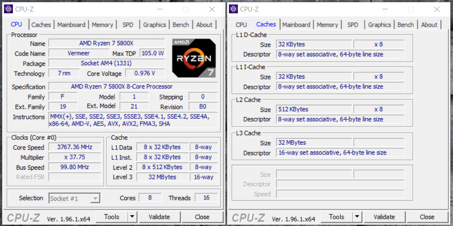Click the empty Rated FSB field
The width and height of the screenshot is (453, 226).
[75, 177]
